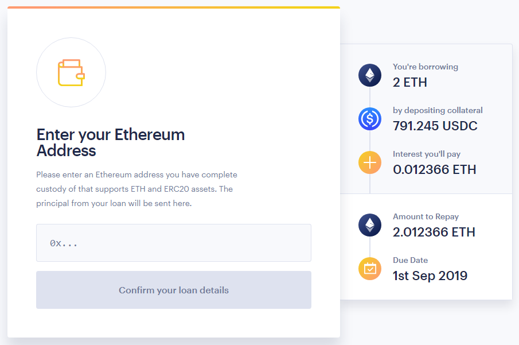Select the 2 ETH borrowing amount
Image resolution: width=519 pixels, height=345 pixels.
(x=410, y=82)
